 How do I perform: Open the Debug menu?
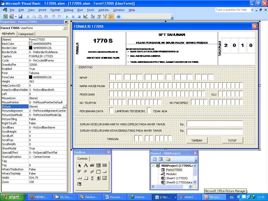(69, 10)
